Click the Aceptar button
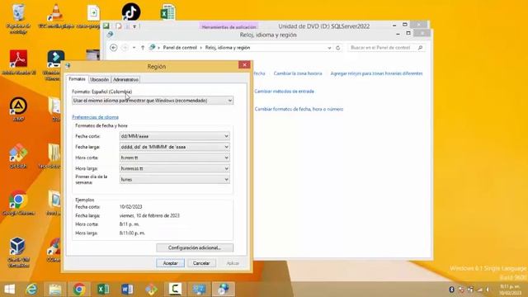 (171, 263)
